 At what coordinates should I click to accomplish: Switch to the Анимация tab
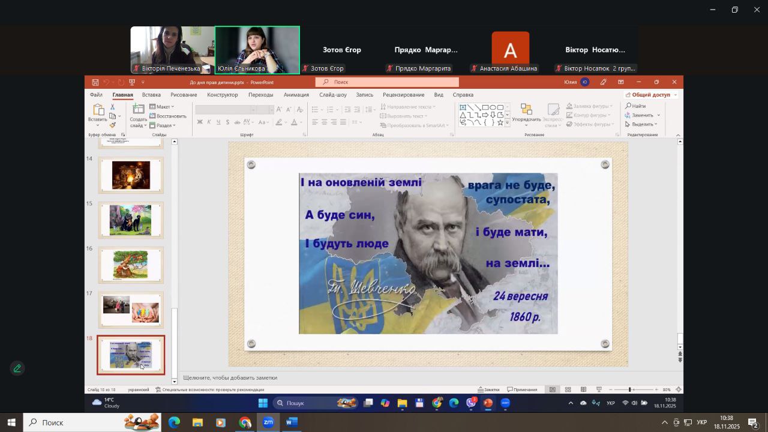click(296, 95)
